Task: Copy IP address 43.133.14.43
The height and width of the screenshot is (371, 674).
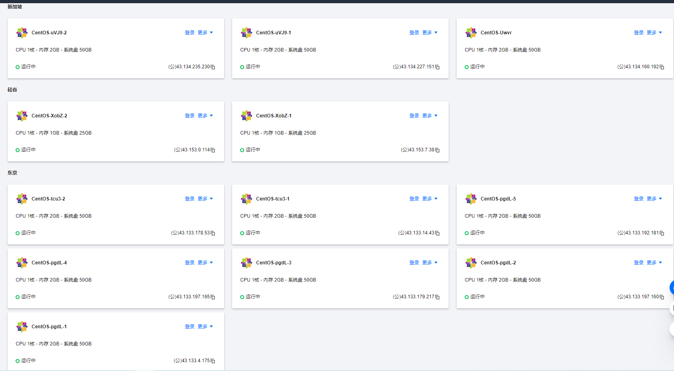Action: tap(437, 233)
